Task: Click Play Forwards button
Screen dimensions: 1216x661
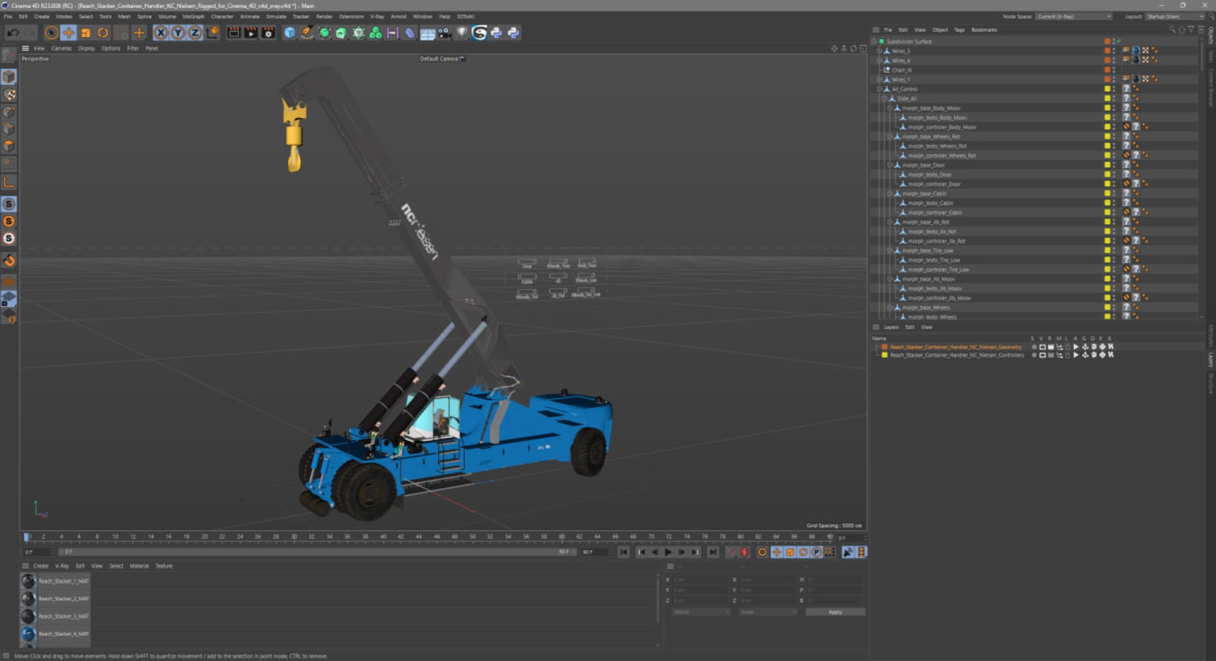Action: [x=668, y=553]
